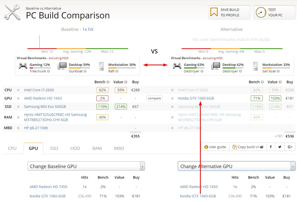This screenshot has width=297, height=201.
Task: Open the 1x hit baseline link
Action: click(88, 29)
